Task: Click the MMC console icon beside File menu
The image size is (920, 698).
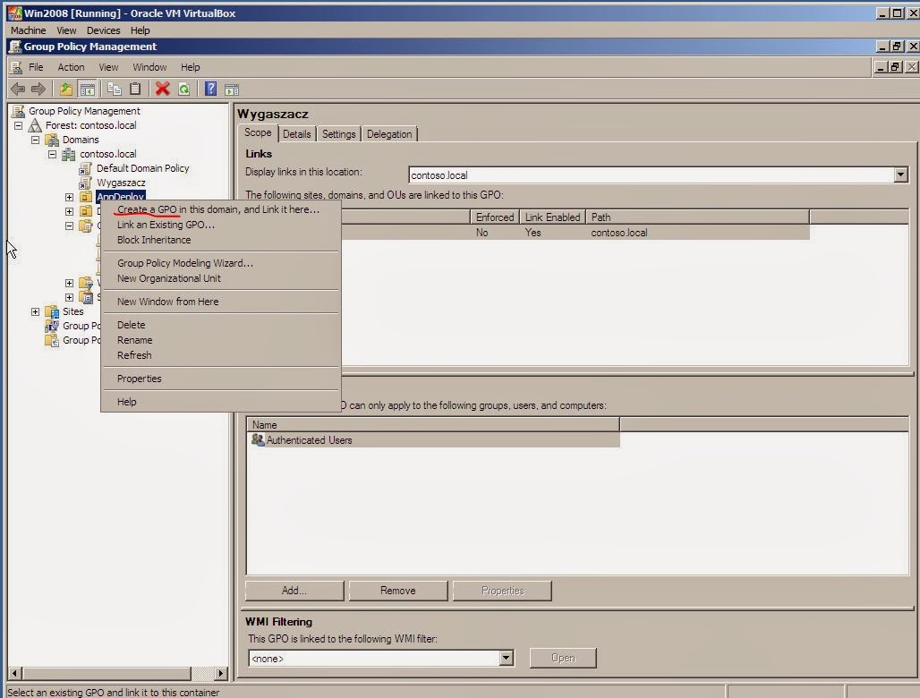Action: click(16, 67)
